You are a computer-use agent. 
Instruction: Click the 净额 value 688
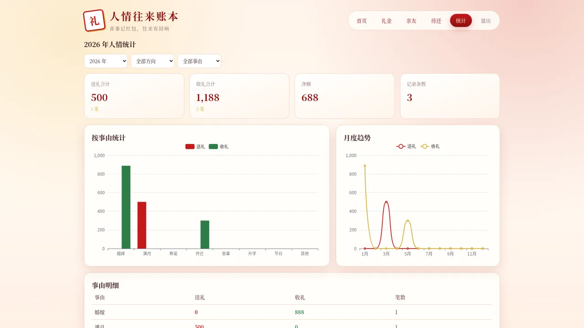(x=310, y=97)
